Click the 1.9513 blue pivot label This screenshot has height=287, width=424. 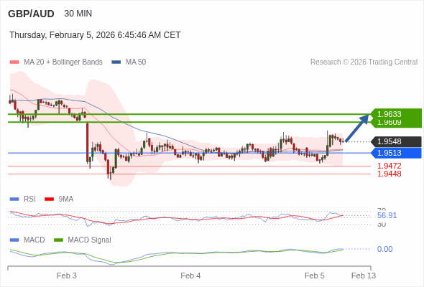[x=396, y=153]
